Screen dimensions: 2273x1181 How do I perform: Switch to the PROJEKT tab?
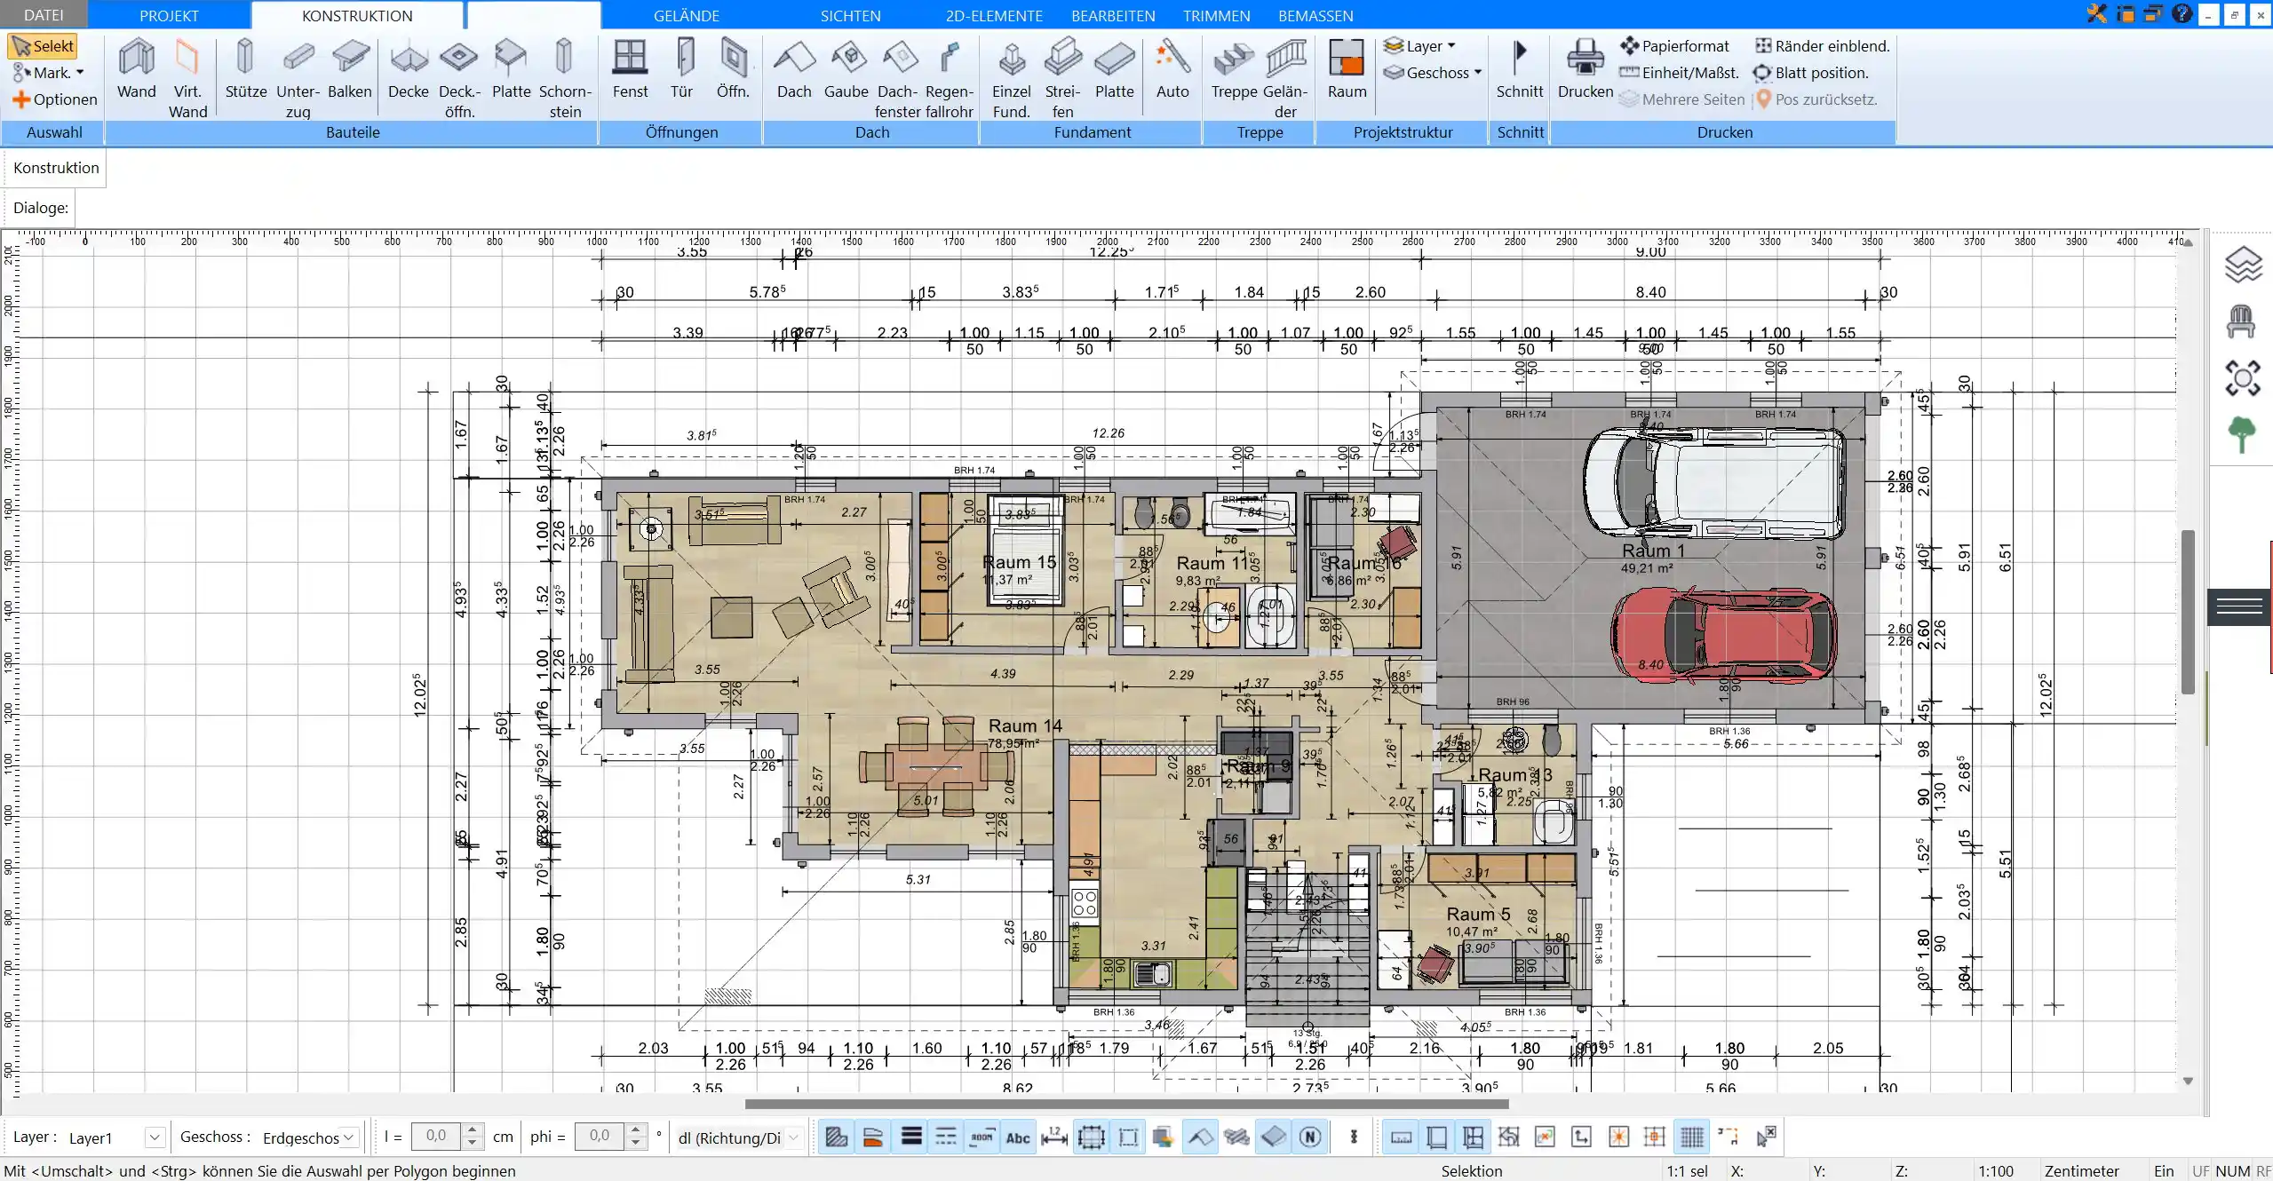[x=169, y=15]
